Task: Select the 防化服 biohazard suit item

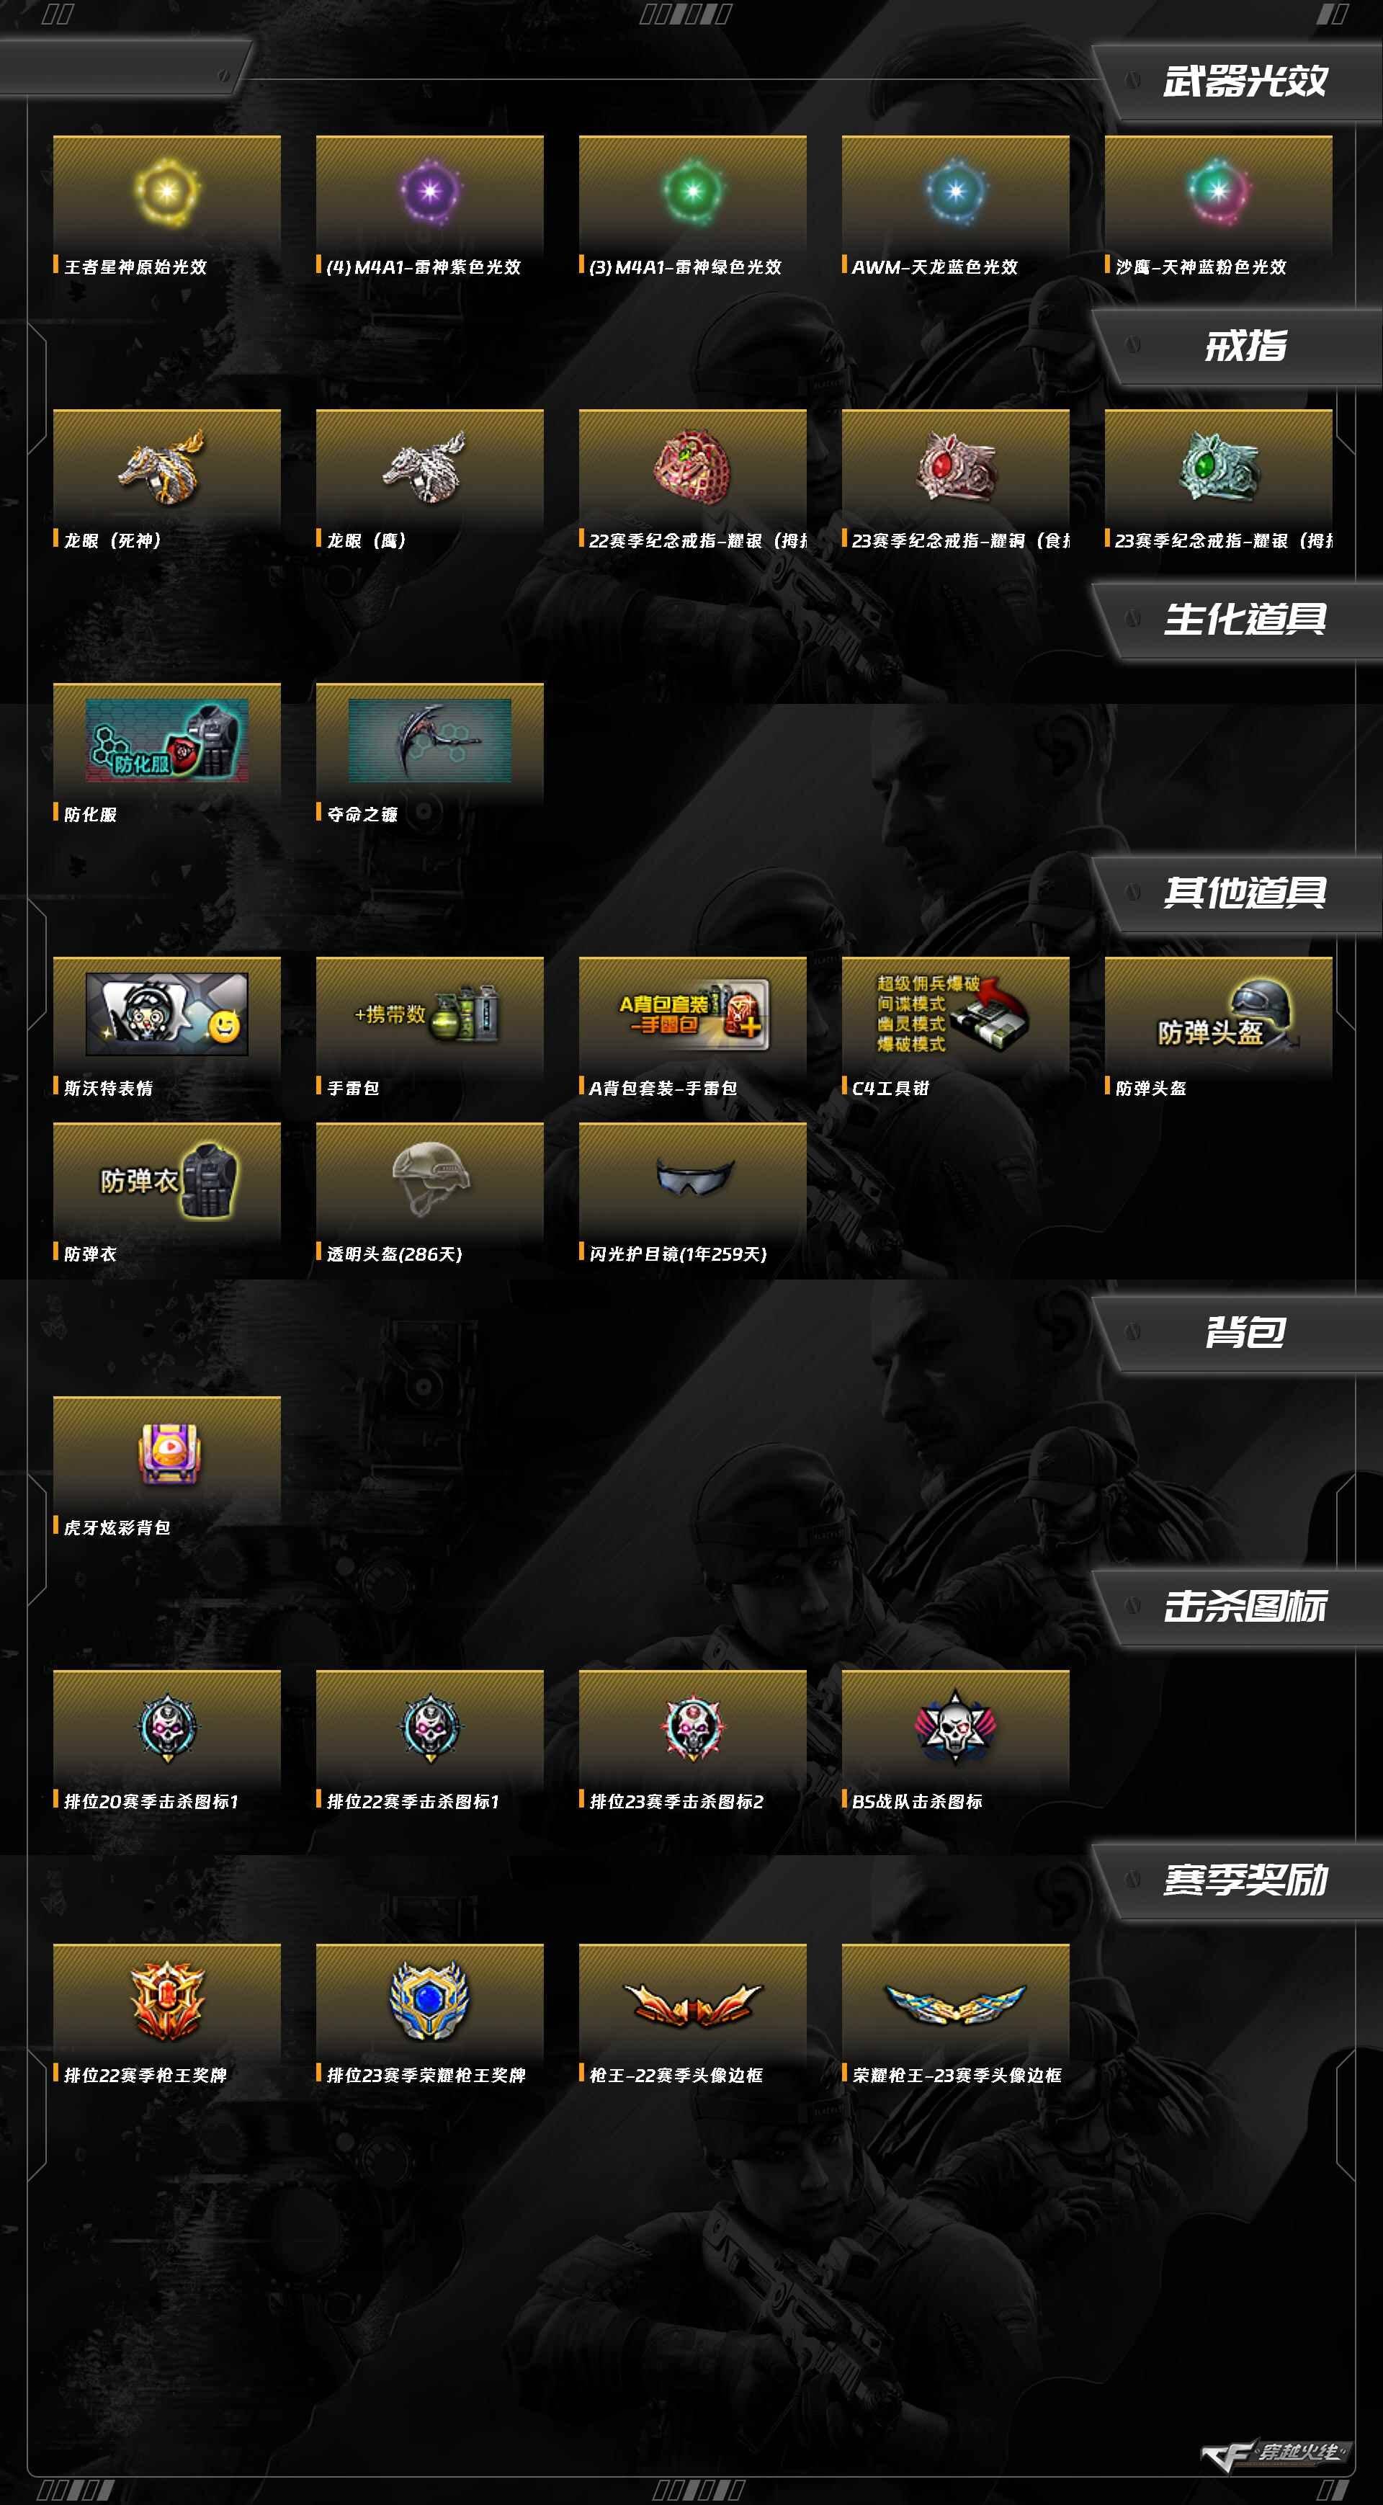Action: click(166, 740)
